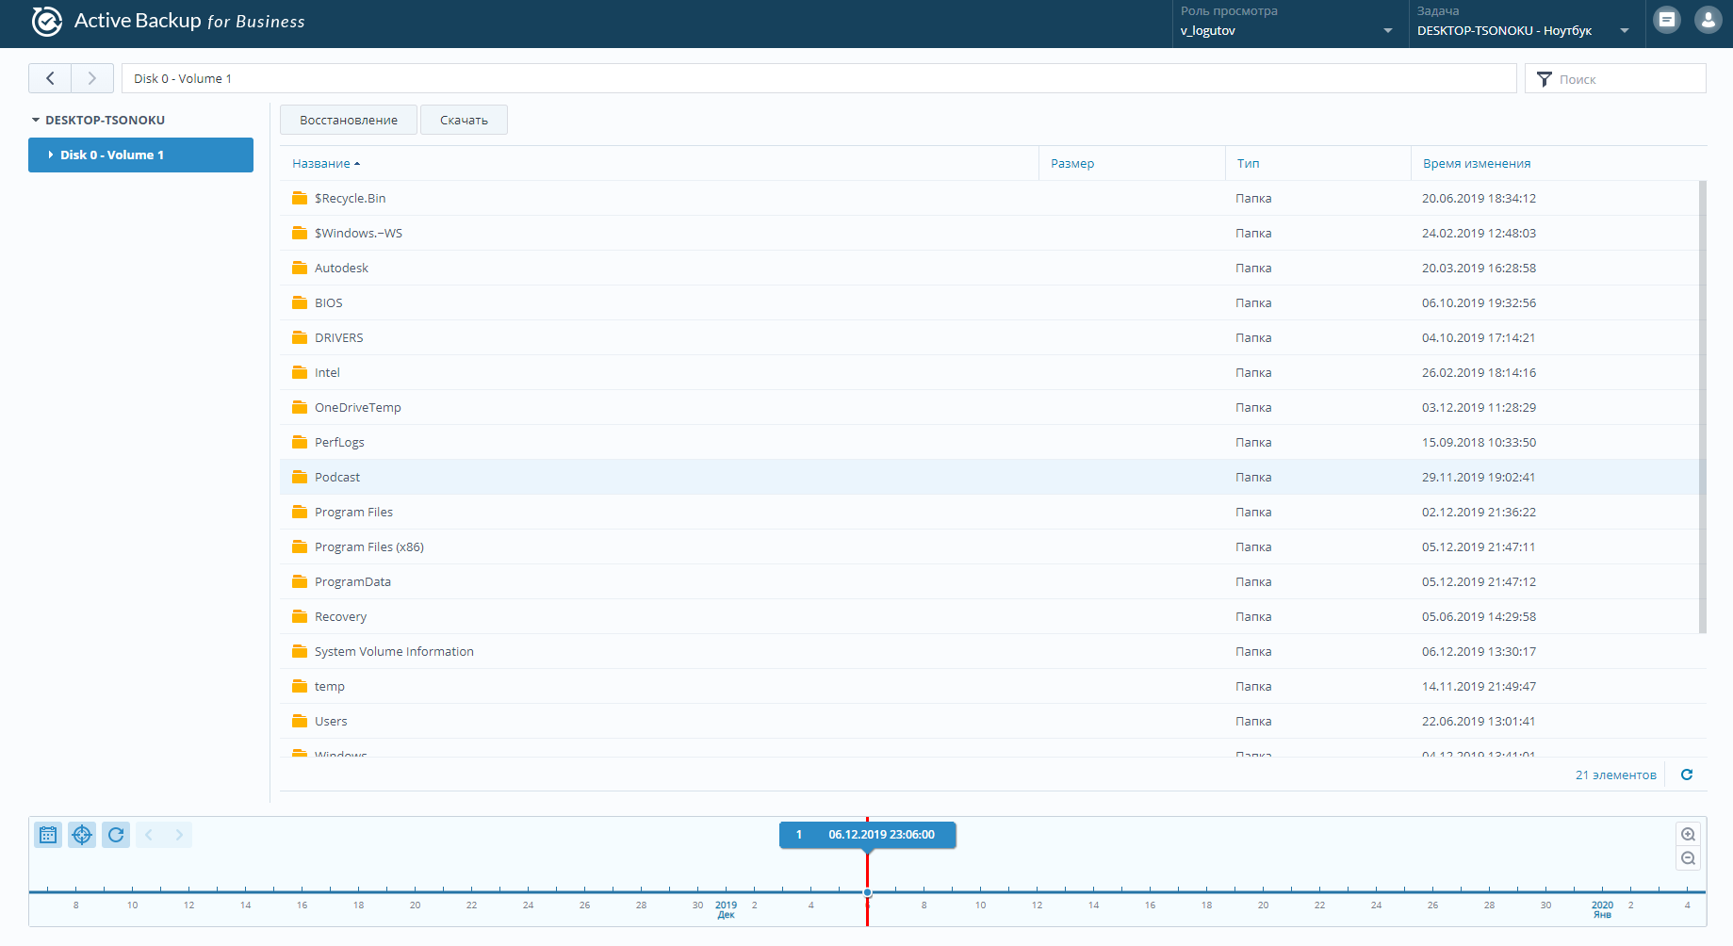Select the System Volume Information folder

(x=394, y=651)
